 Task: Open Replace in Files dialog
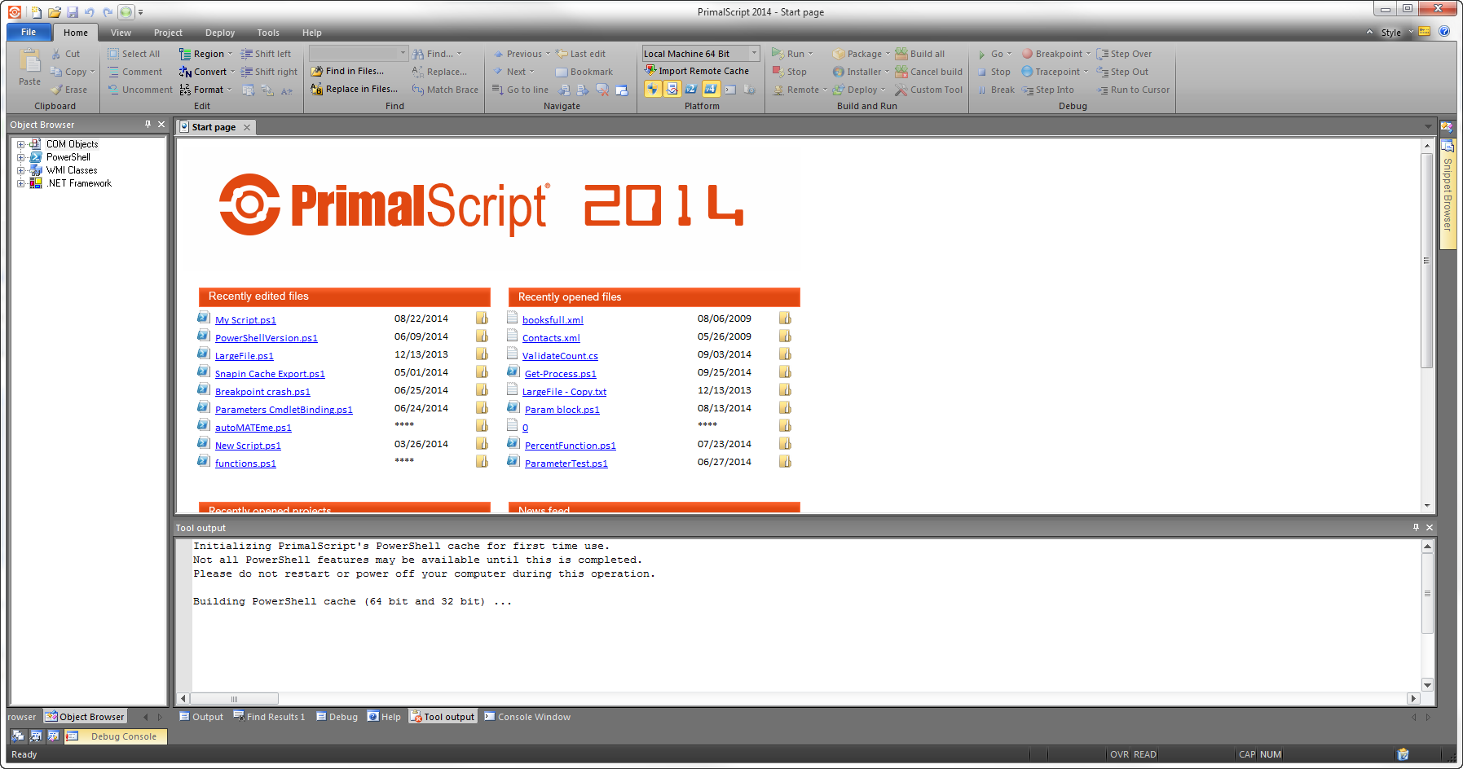click(x=355, y=90)
